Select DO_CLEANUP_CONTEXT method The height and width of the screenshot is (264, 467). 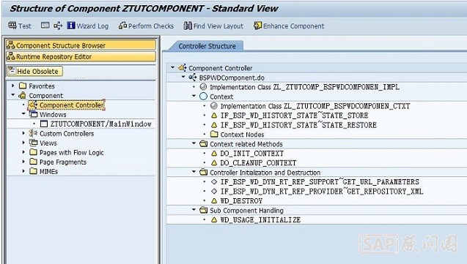(258, 163)
